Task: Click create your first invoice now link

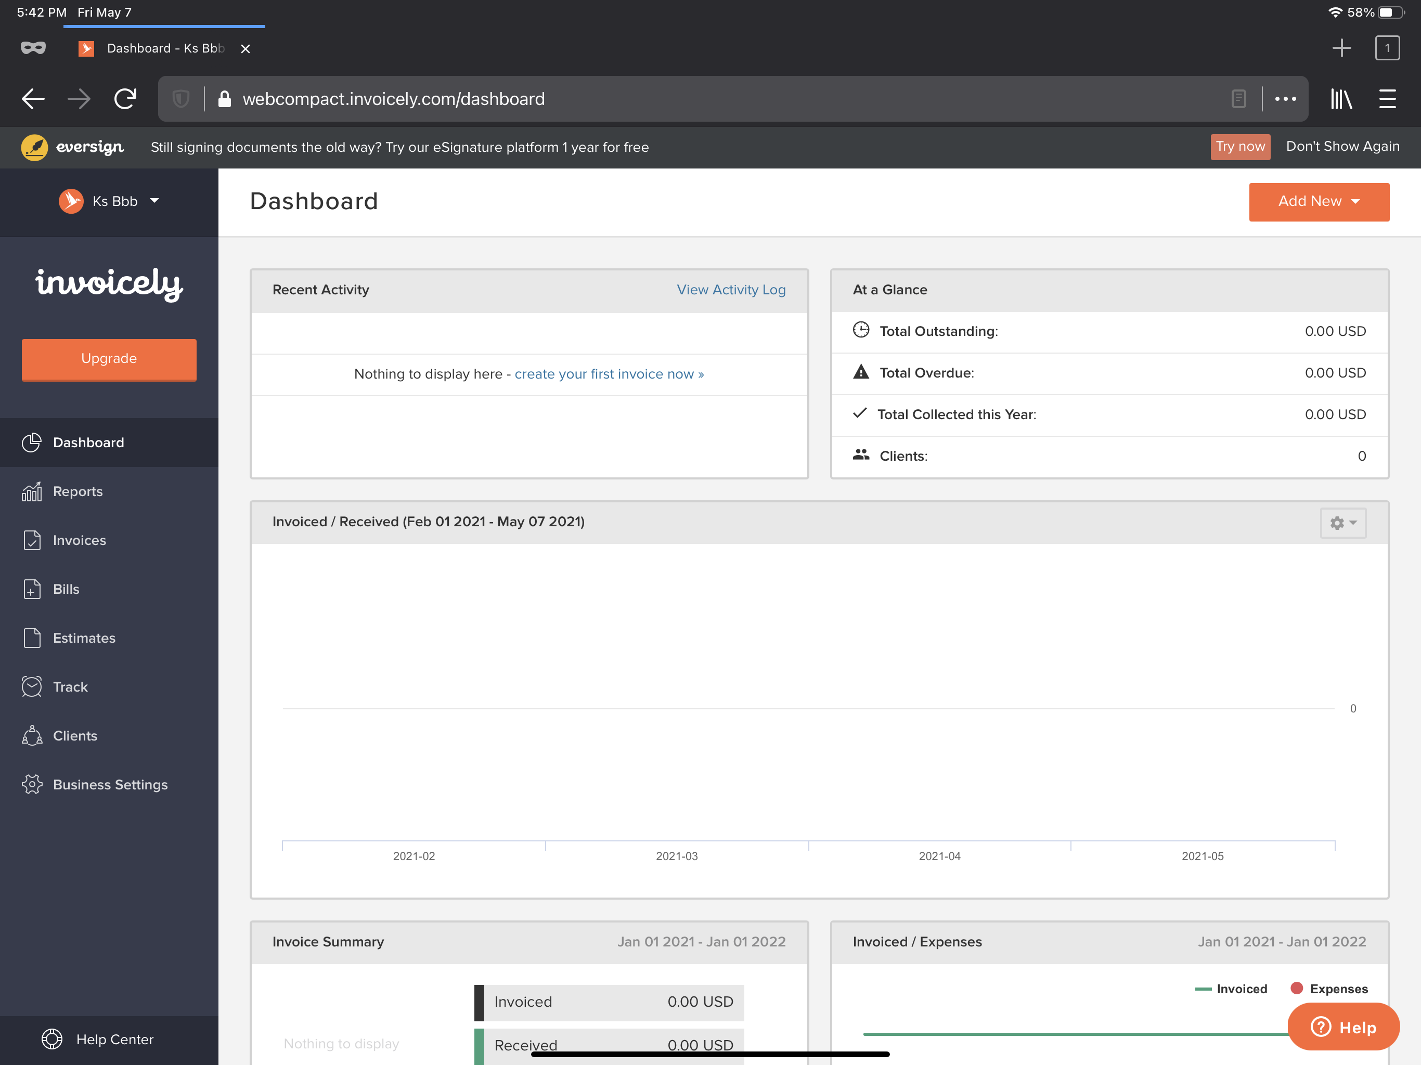Action: click(609, 374)
